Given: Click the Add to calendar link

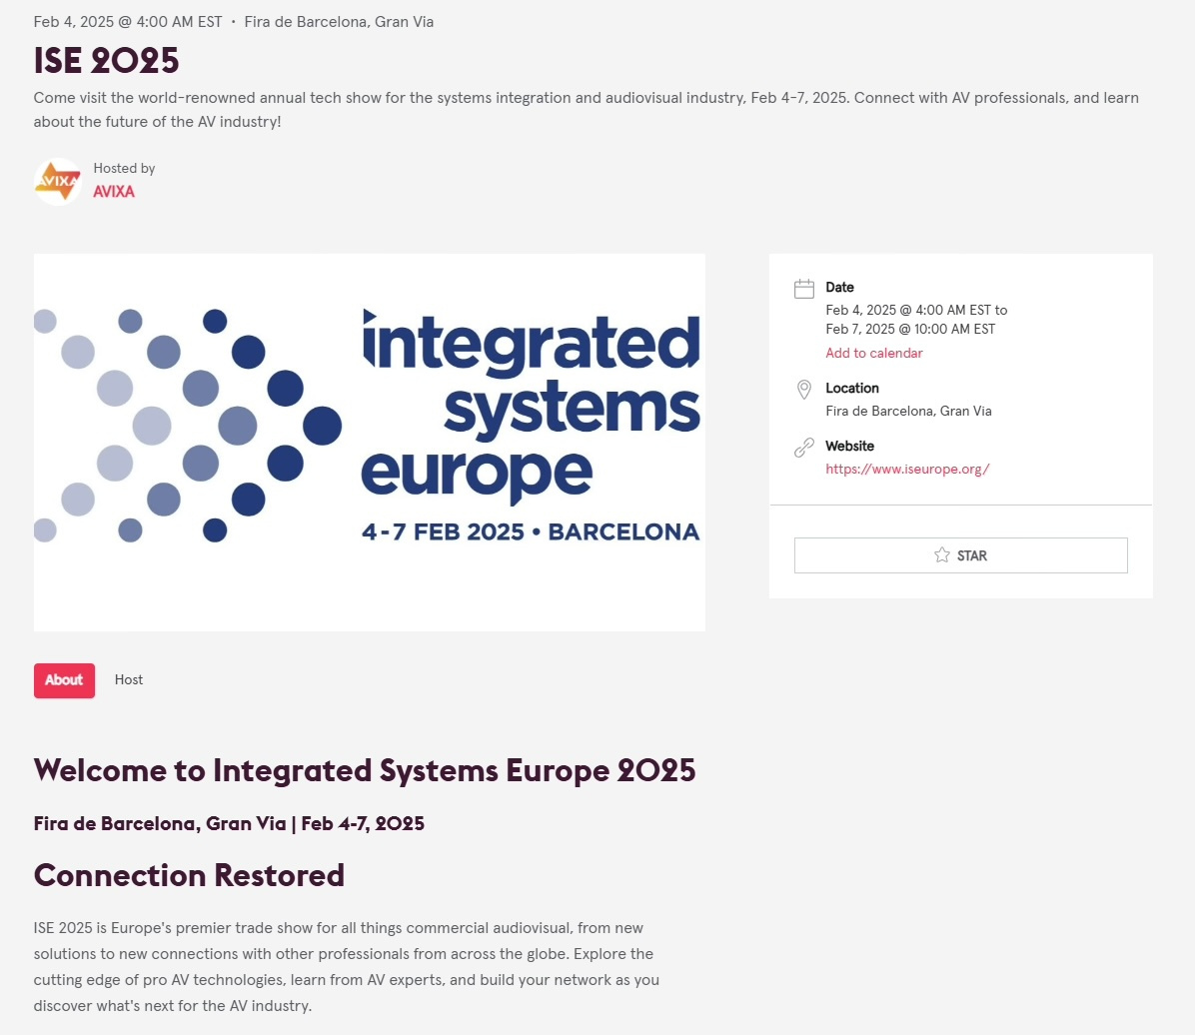Looking at the screenshot, I should tap(873, 353).
